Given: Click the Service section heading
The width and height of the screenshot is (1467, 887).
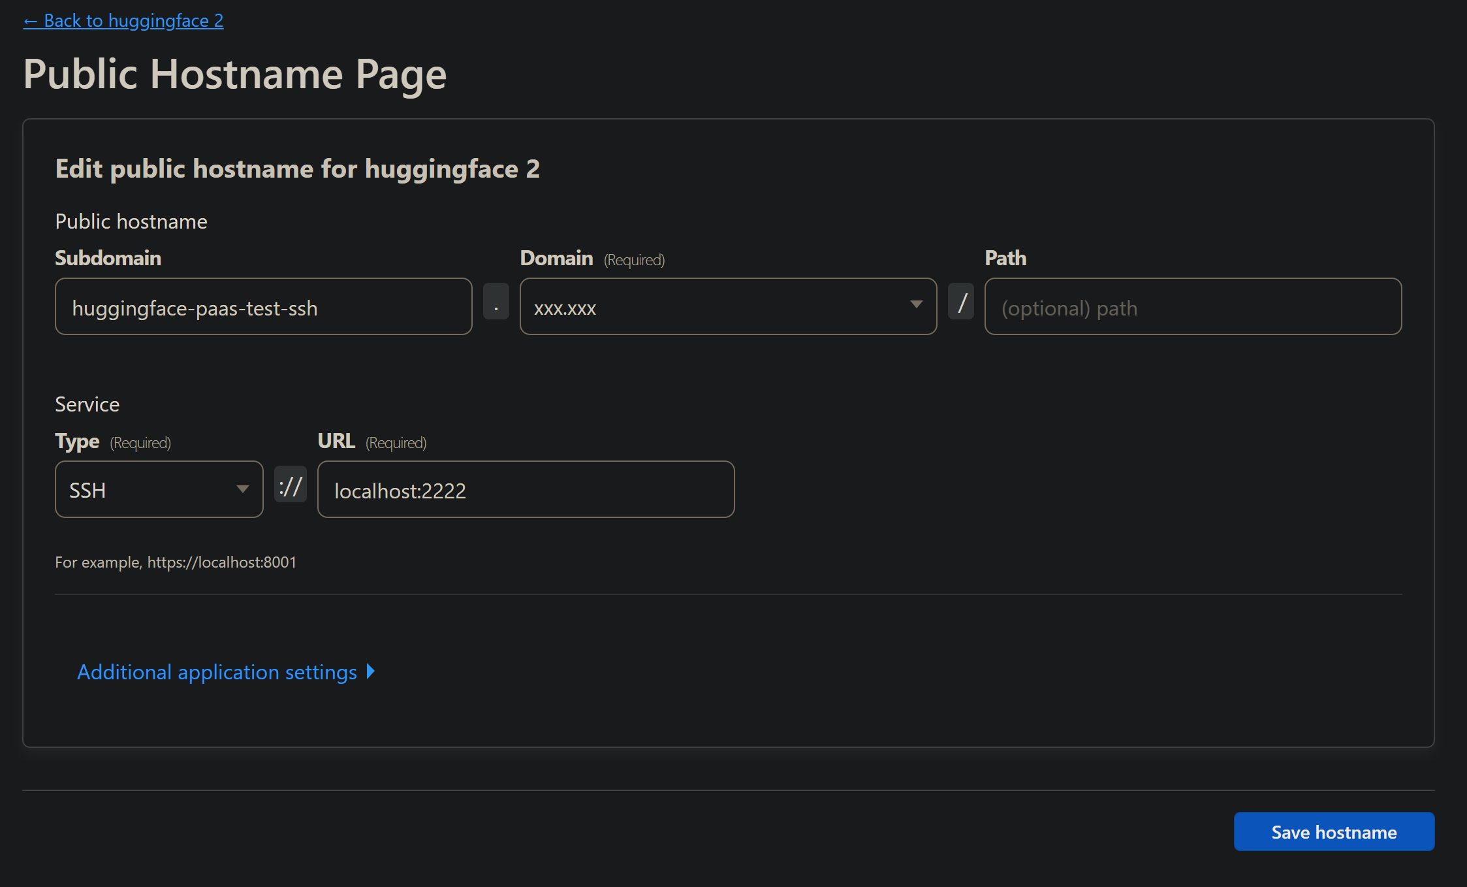Looking at the screenshot, I should (x=87, y=404).
